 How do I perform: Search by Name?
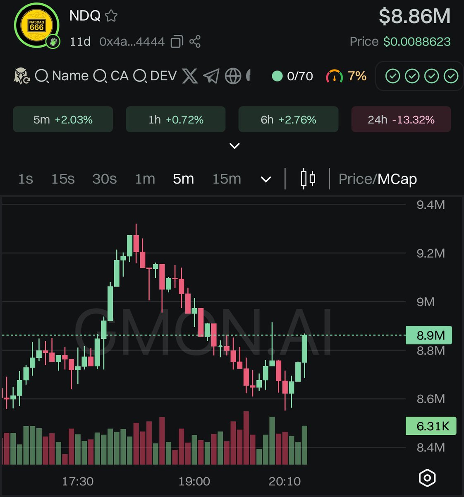coord(62,76)
